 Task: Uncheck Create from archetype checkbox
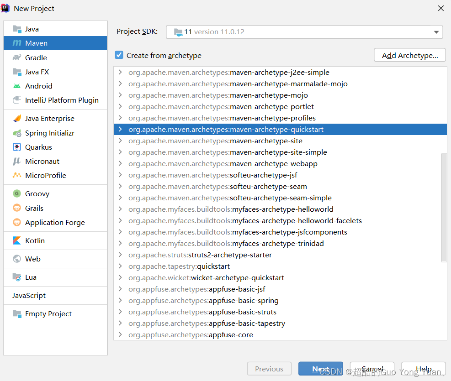click(x=119, y=55)
